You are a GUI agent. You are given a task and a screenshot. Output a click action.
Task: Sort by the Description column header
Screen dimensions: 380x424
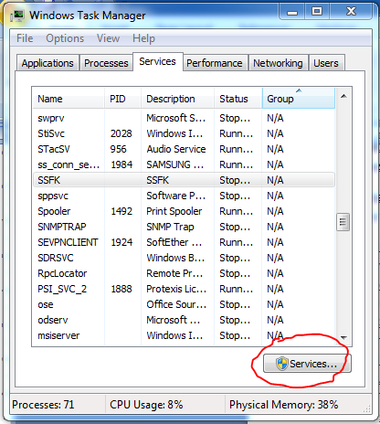tap(177, 99)
